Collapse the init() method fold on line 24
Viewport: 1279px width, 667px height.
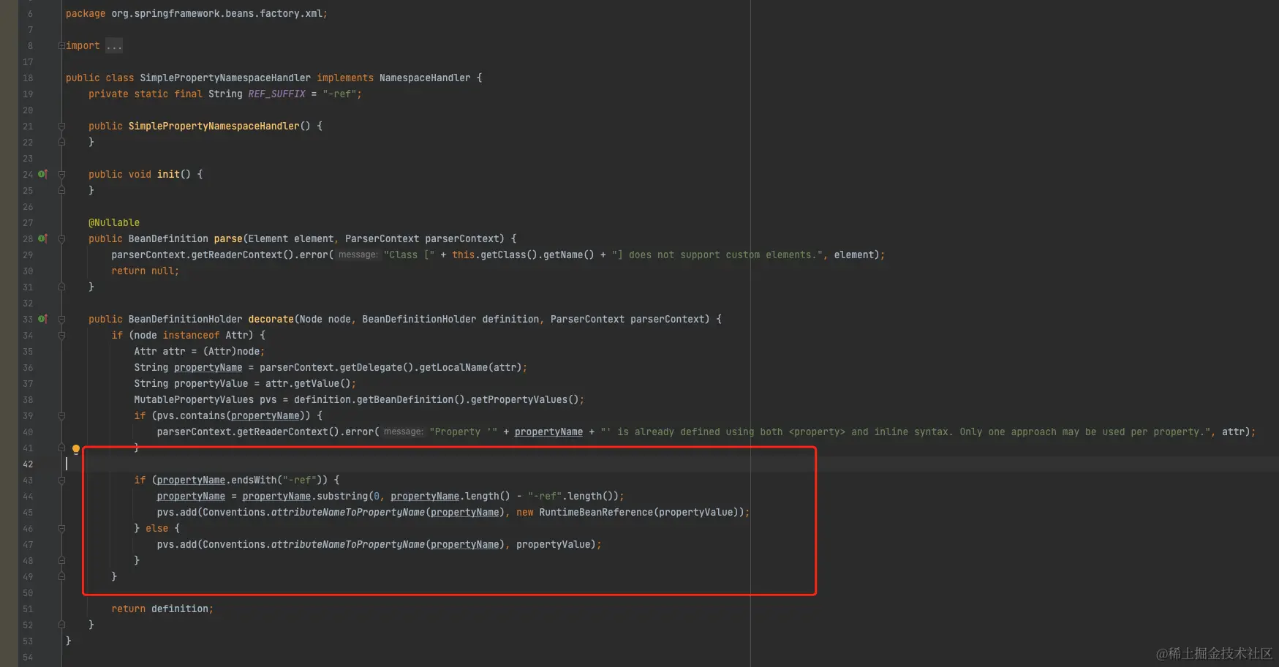coord(61,174)
